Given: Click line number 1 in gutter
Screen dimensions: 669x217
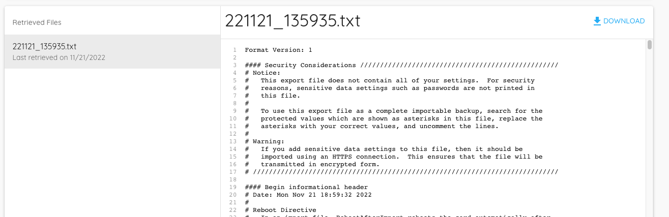Looking at the screenshot, I should click(235, 50).
